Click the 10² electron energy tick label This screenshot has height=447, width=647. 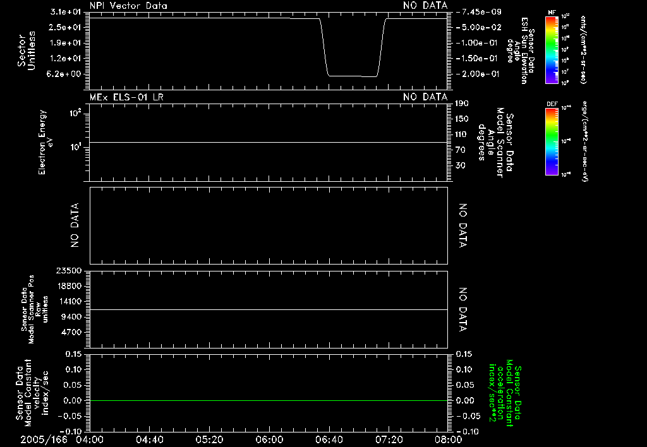[x=75, y=113]
